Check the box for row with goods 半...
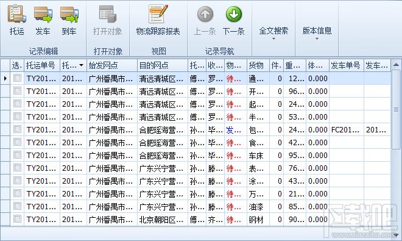Screen dimensions: 402x241 coord(18,117)
